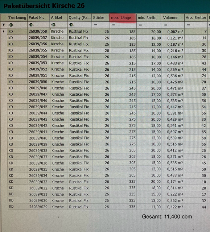Select package number 26039/054
Screen dimensions: 210x232
click(38, 57)
